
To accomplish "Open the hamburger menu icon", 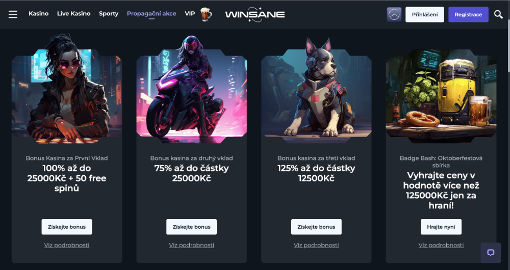I will (x=13, y=14).
